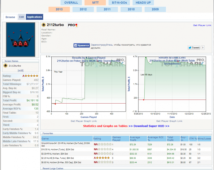Click the Results by Date graph

169,87
